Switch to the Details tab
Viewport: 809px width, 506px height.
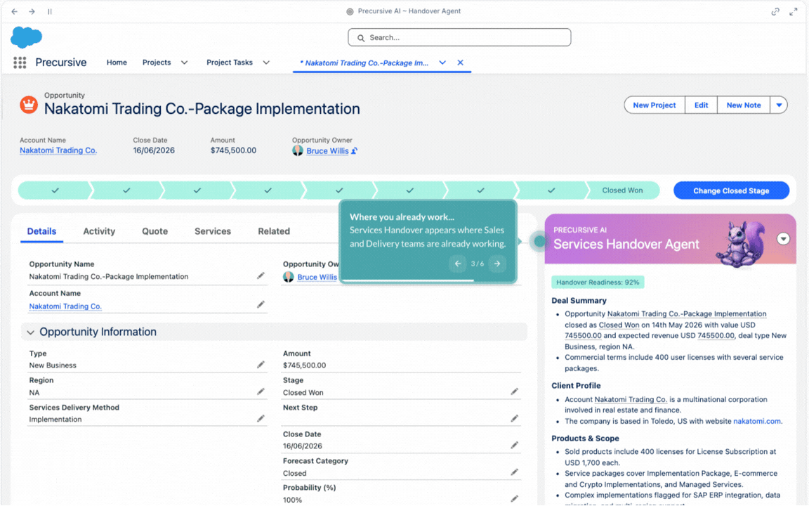coord(42,231)
